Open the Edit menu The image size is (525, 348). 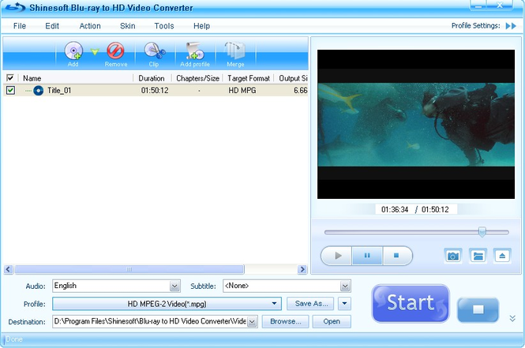click(x=52, y=26)
